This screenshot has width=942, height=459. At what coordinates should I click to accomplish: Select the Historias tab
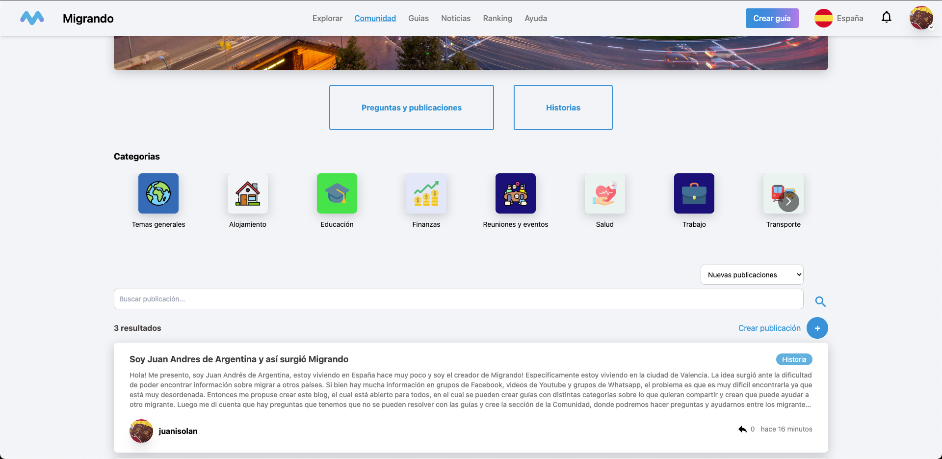point(563,108)
